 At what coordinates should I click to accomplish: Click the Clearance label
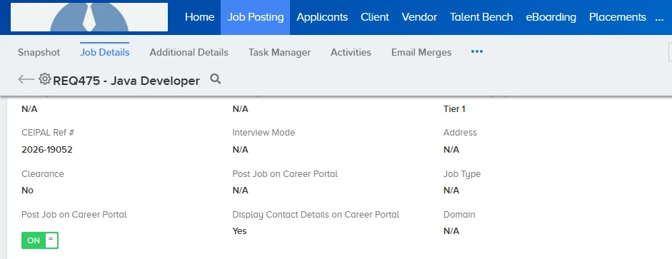tap(43, 174)
